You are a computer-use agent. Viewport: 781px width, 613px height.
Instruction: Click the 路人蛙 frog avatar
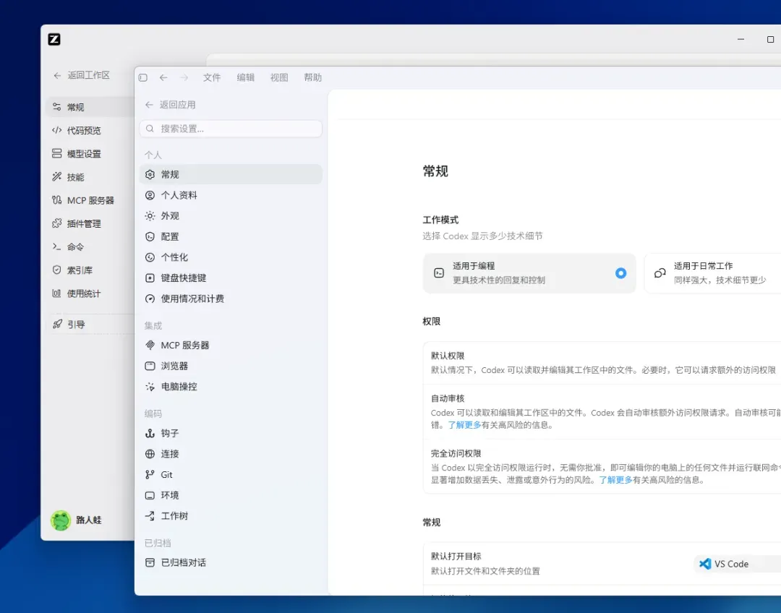pos(60,520)
